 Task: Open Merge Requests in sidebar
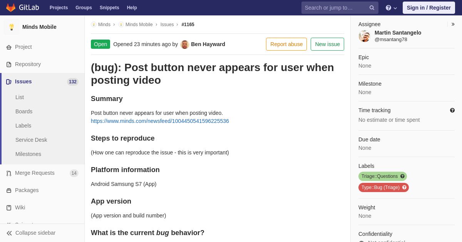click(x=42, y=173)
